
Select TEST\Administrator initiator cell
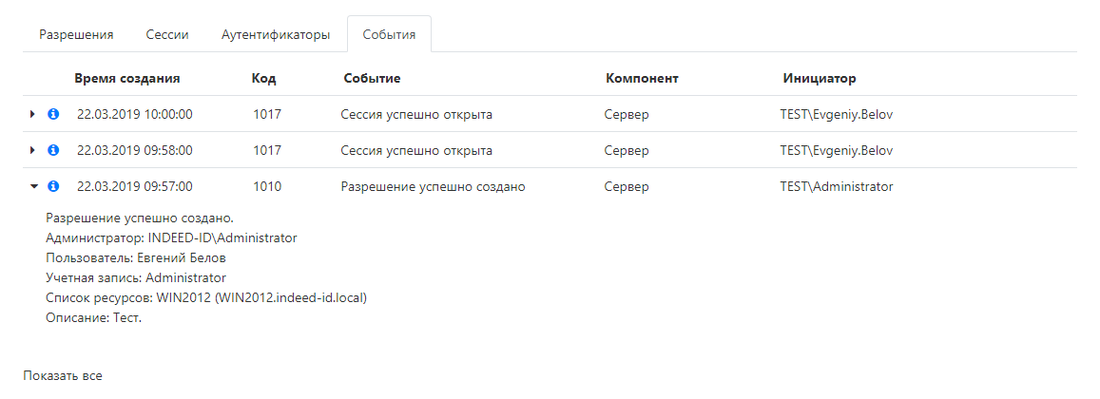tap(837, 187)
